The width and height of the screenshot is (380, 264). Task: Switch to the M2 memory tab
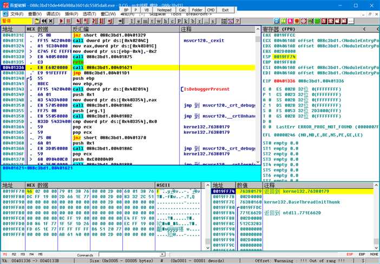14,254
